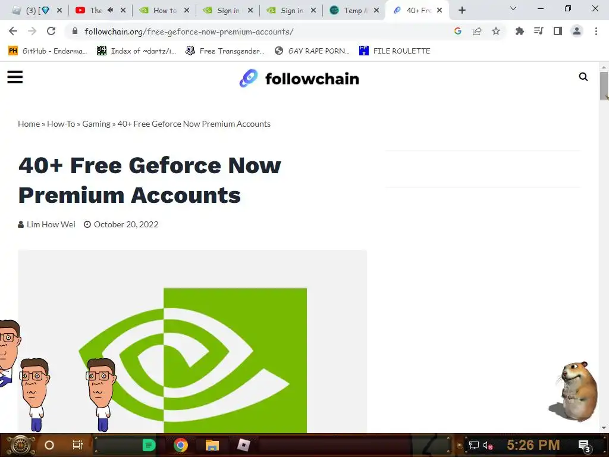Screen dimensions: 609x457
Task: Open the Chrome side panel icon
Action: coord(558,31)
